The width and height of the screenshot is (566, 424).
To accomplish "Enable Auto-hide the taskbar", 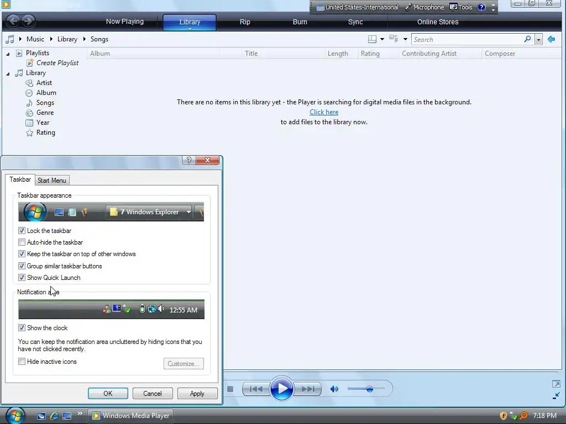I will [x=22, y=242].
